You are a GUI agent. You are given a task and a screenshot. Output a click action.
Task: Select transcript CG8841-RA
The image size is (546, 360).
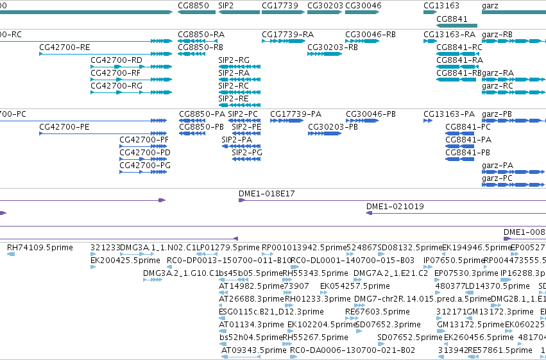pos(456,67)
